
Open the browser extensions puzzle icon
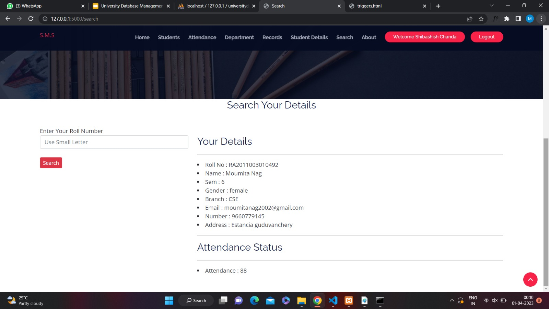pyautogui.click(x=507, y=19)
